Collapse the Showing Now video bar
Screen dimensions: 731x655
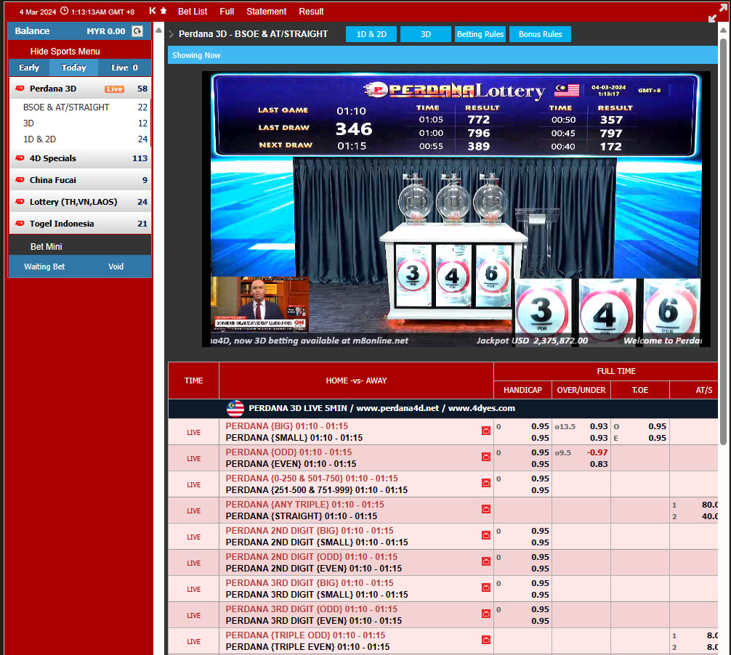[443, 55]
